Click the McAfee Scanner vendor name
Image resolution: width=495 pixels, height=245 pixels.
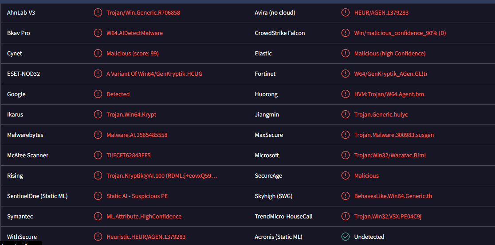tap(27, 155)
